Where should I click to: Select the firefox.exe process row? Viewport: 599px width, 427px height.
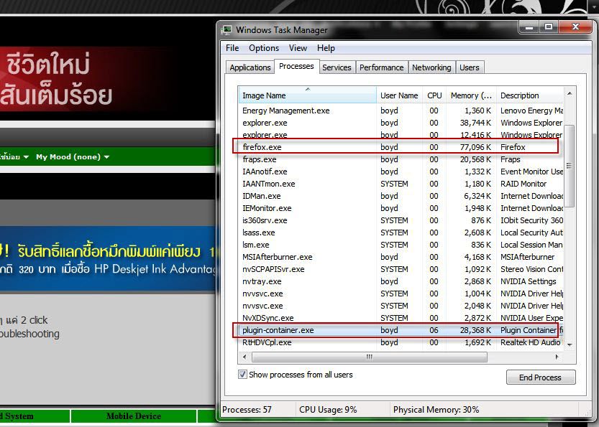pyautogui.click(x=401, y=147)
